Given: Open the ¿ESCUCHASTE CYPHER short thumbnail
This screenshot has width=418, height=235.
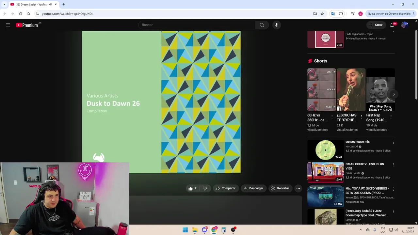Looking at the screenshot, I should click(x=351, y=90).
